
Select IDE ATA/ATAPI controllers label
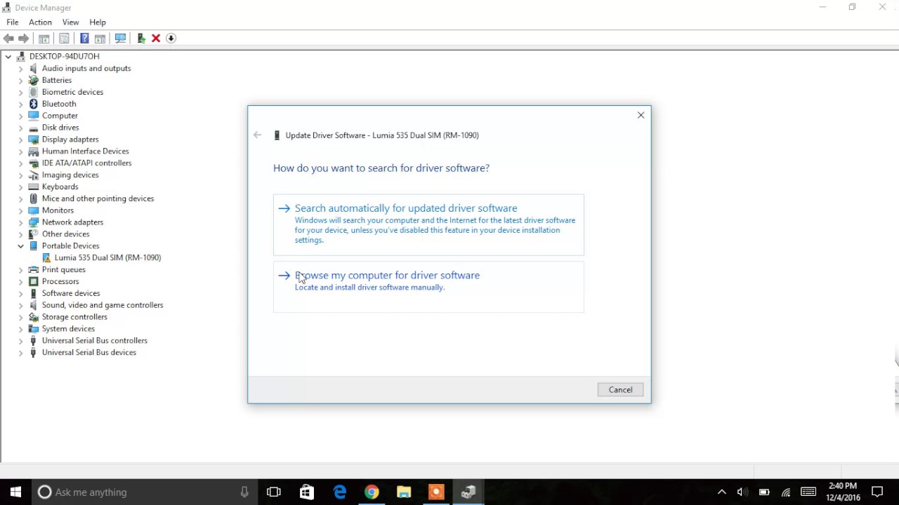(x=86, y=163)
